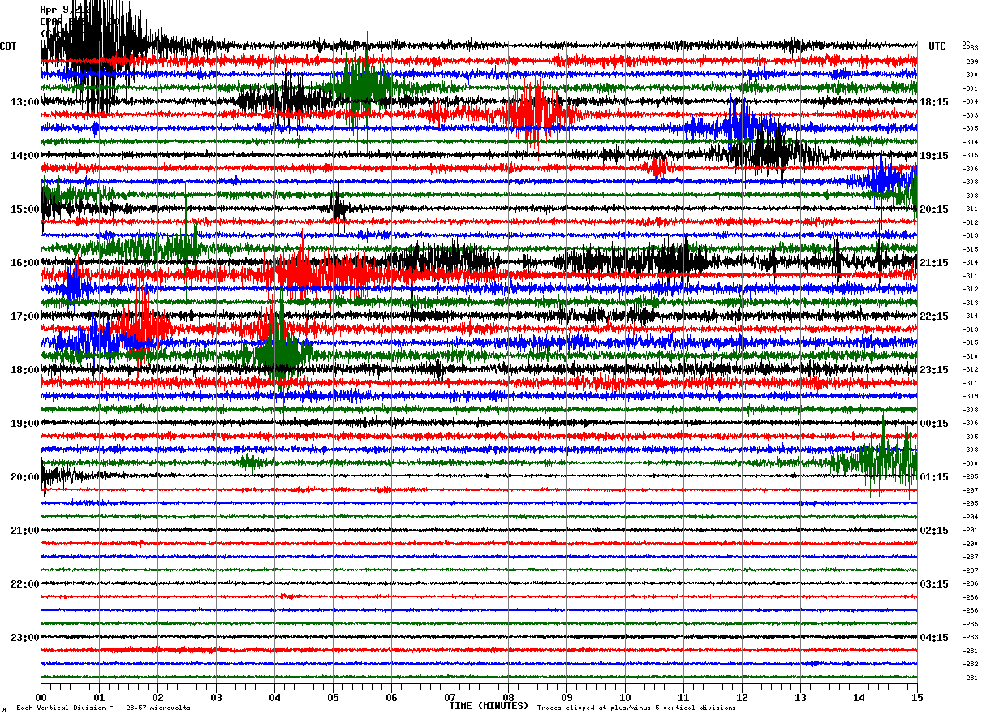
Task: Pick minute 09 on the bottom time axis
Action: tap(566, 697)
